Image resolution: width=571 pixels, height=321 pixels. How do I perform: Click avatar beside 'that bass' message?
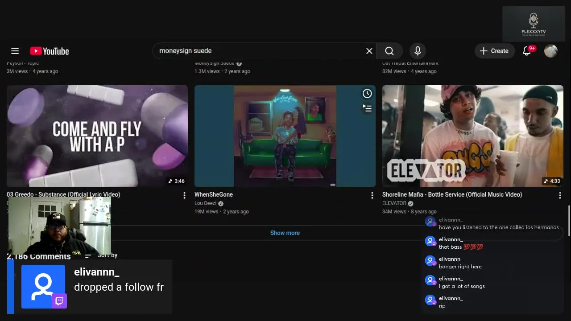click(x=430, y=241)
